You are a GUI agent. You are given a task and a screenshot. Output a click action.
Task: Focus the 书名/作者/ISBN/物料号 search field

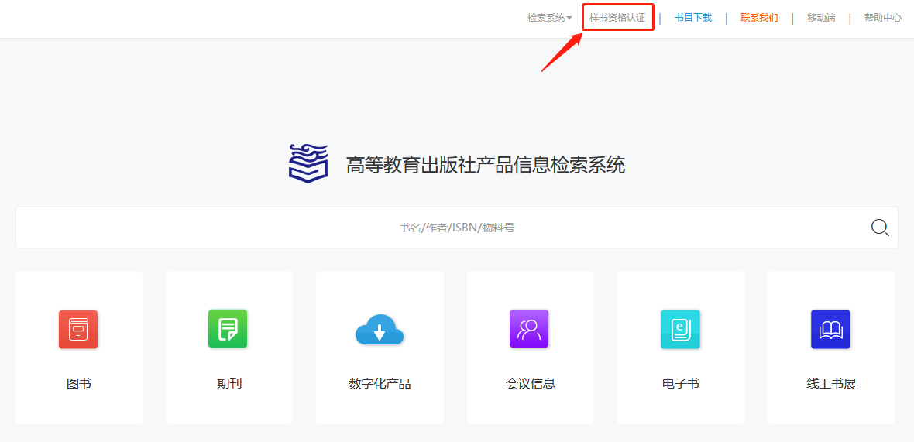pos(457,228)
